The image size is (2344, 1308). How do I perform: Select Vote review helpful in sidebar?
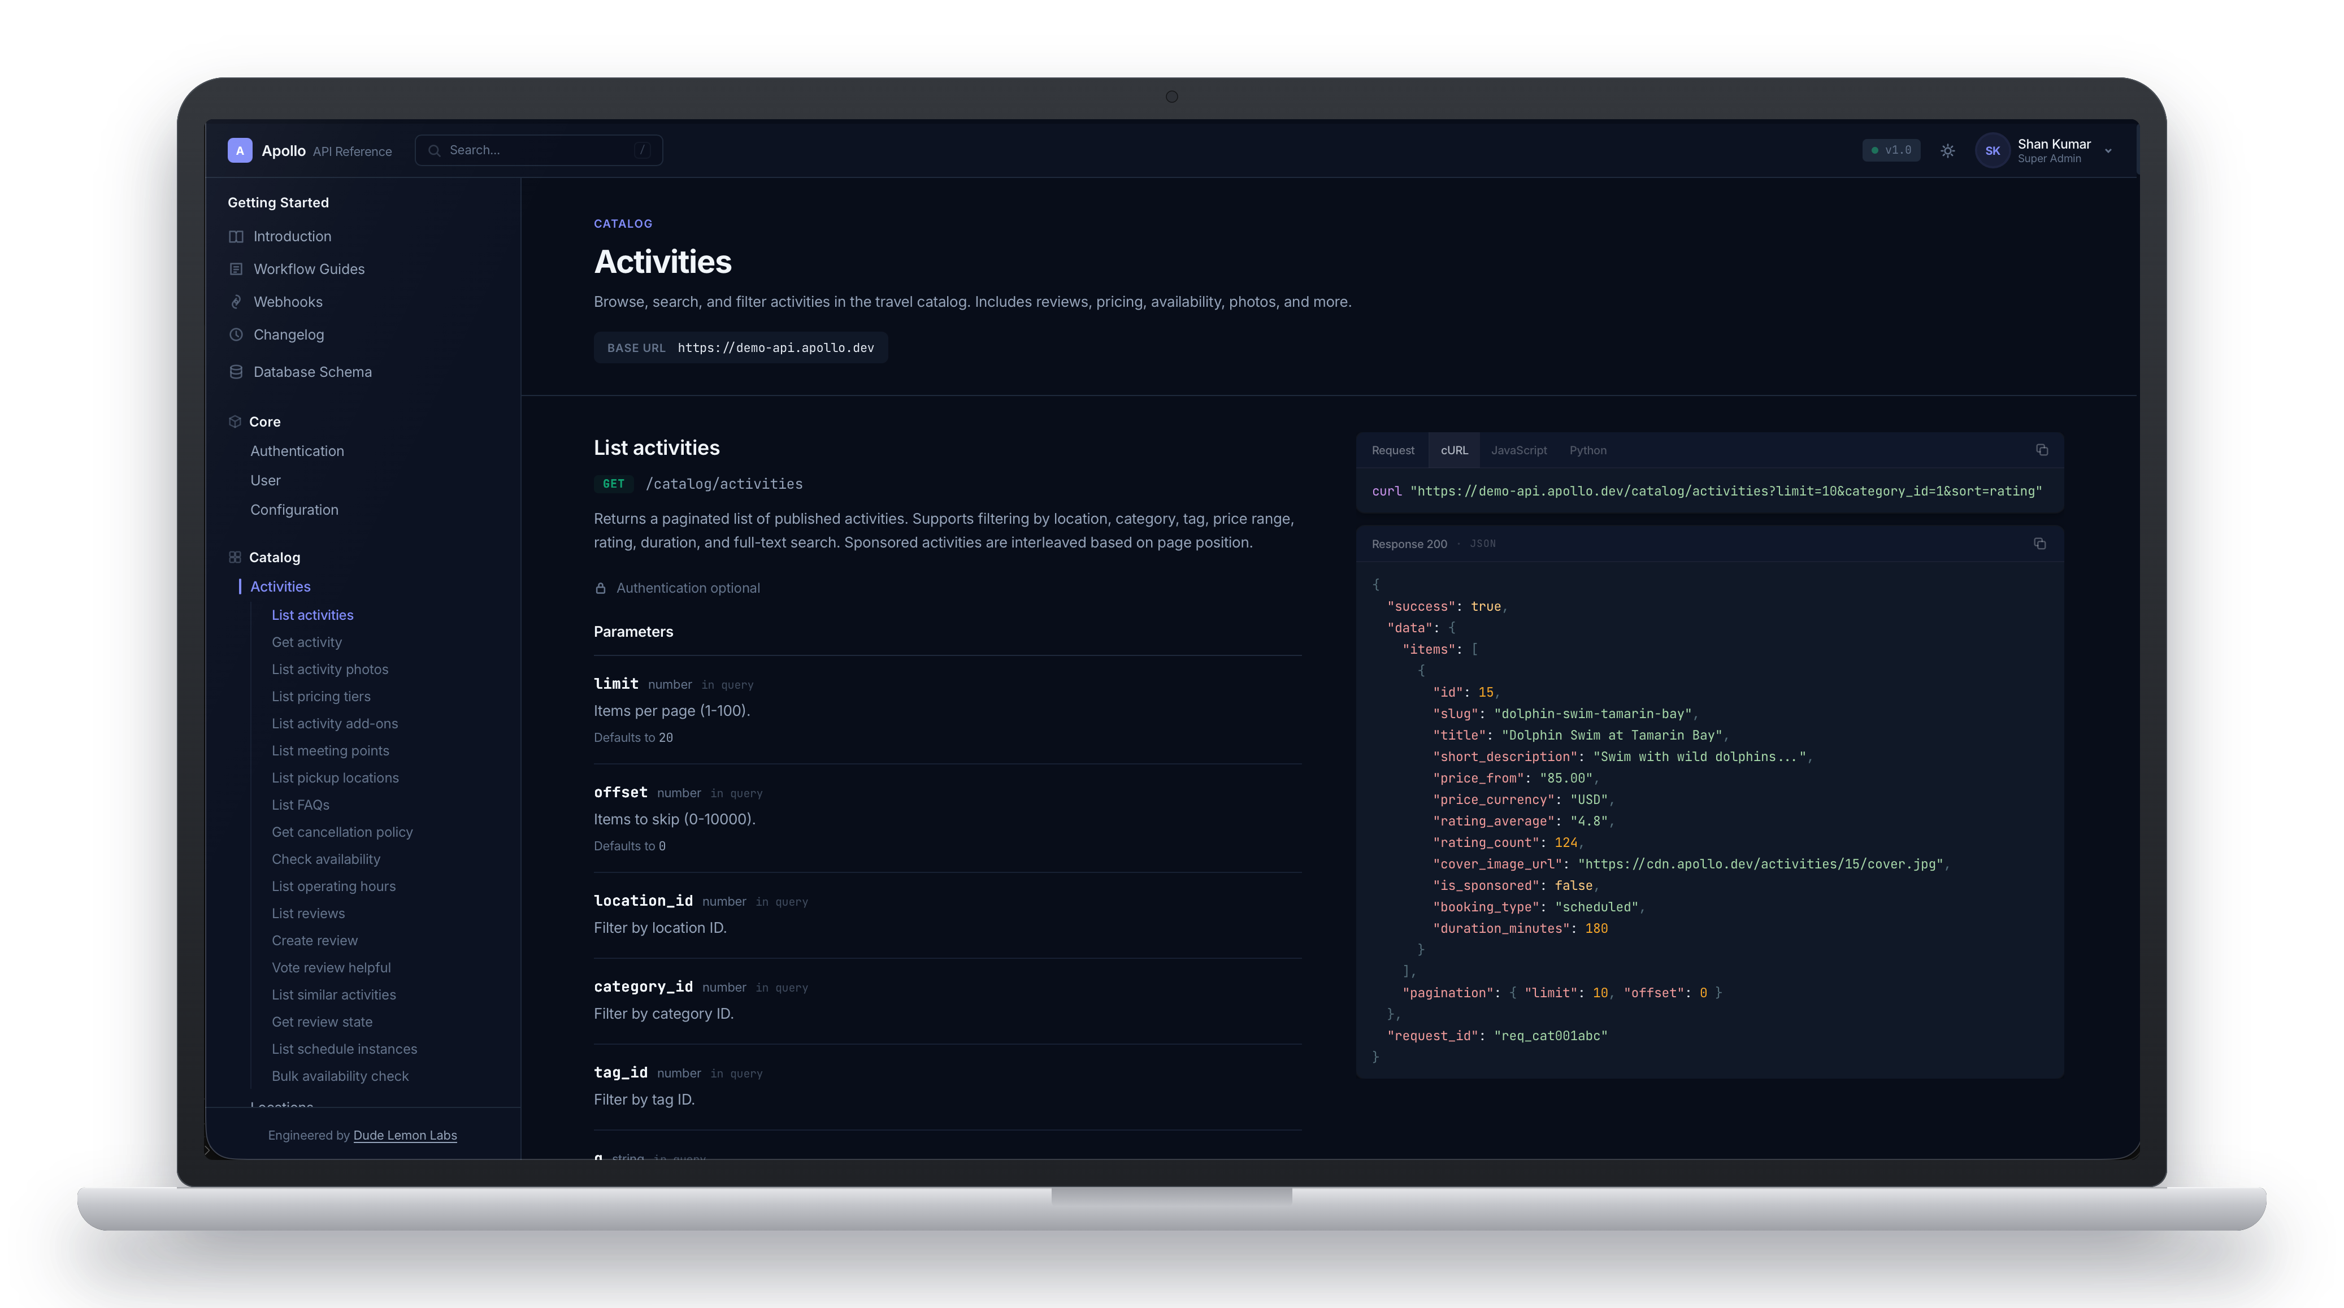point(331,968)
